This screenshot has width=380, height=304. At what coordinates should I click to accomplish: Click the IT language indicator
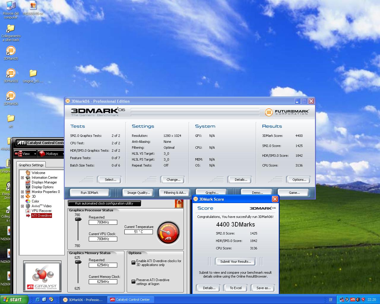pos(331,300)
